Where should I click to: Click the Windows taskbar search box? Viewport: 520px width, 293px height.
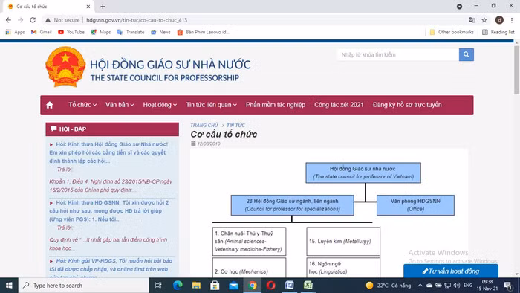(x=83, y=286)
